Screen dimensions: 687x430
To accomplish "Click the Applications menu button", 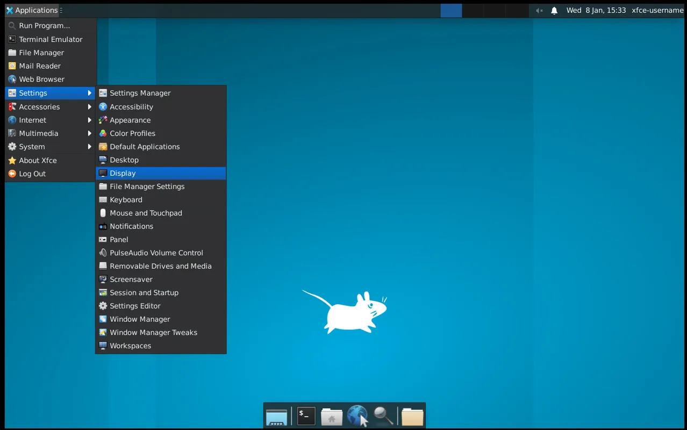I will [31, 10].
